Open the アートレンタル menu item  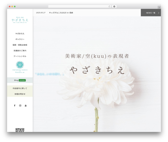click(20, 56)
